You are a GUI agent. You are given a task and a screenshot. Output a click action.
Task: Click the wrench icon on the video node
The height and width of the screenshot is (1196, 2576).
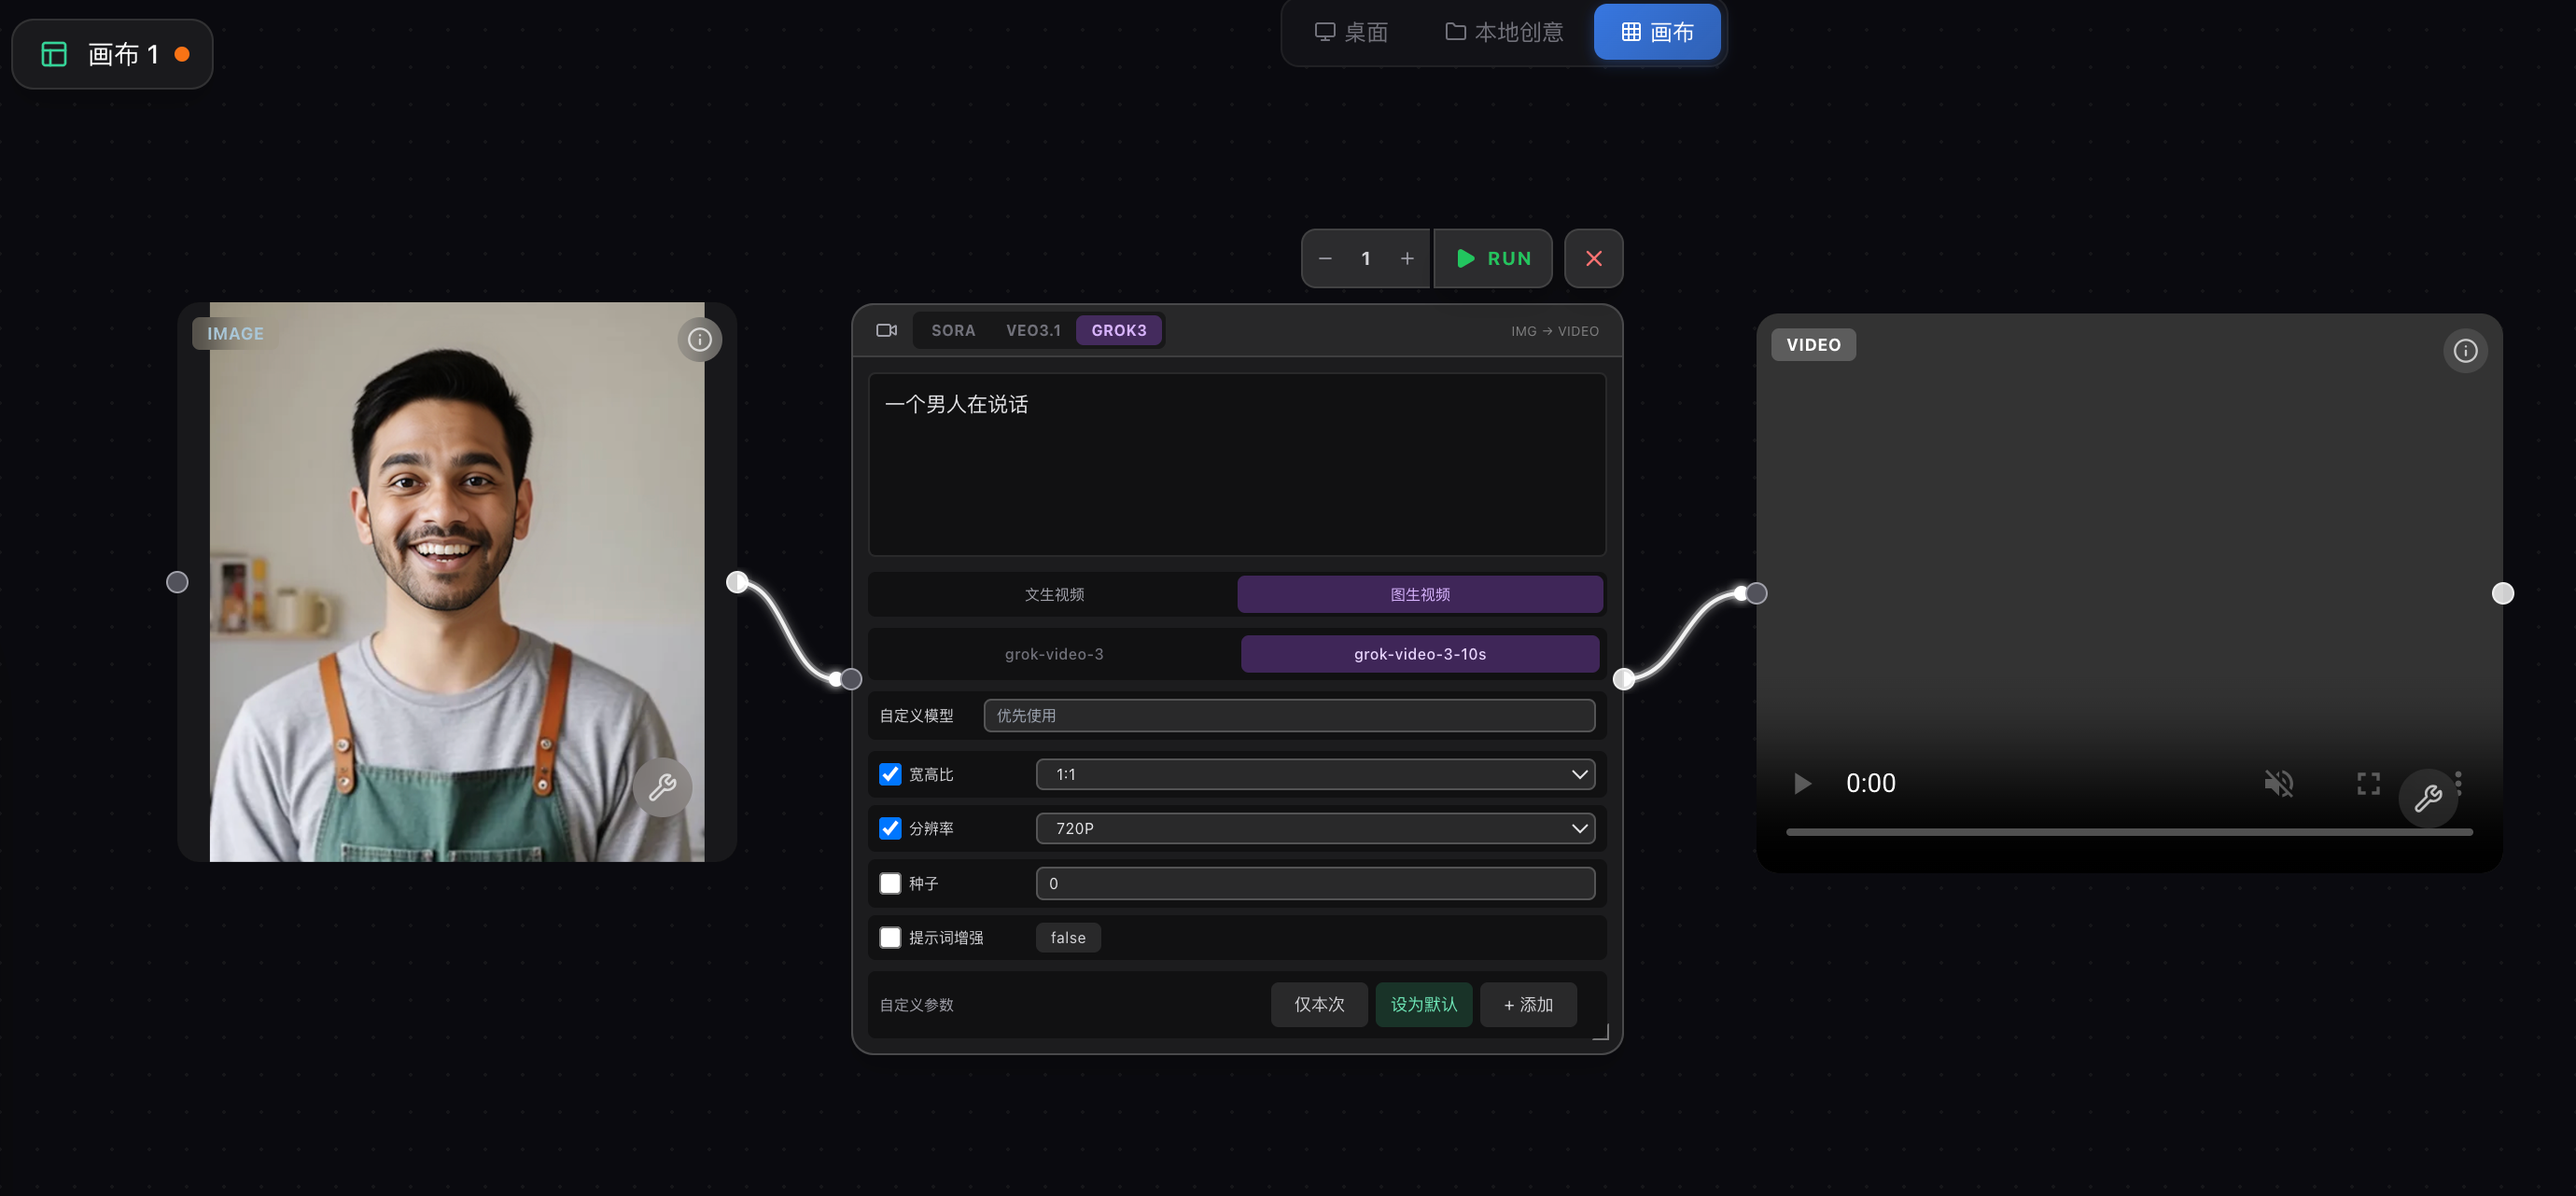coord(2428,799)
